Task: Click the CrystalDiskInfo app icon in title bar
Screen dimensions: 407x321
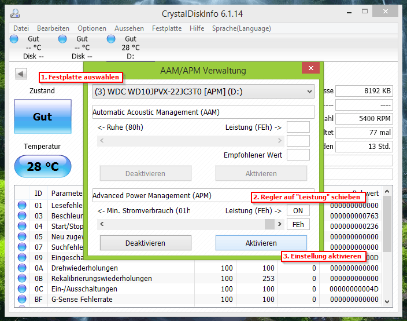Action: point(15,13)
